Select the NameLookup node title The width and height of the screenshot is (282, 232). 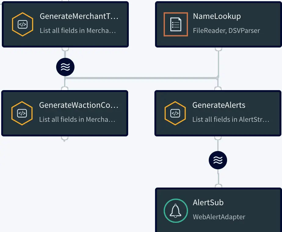point(217,16)
